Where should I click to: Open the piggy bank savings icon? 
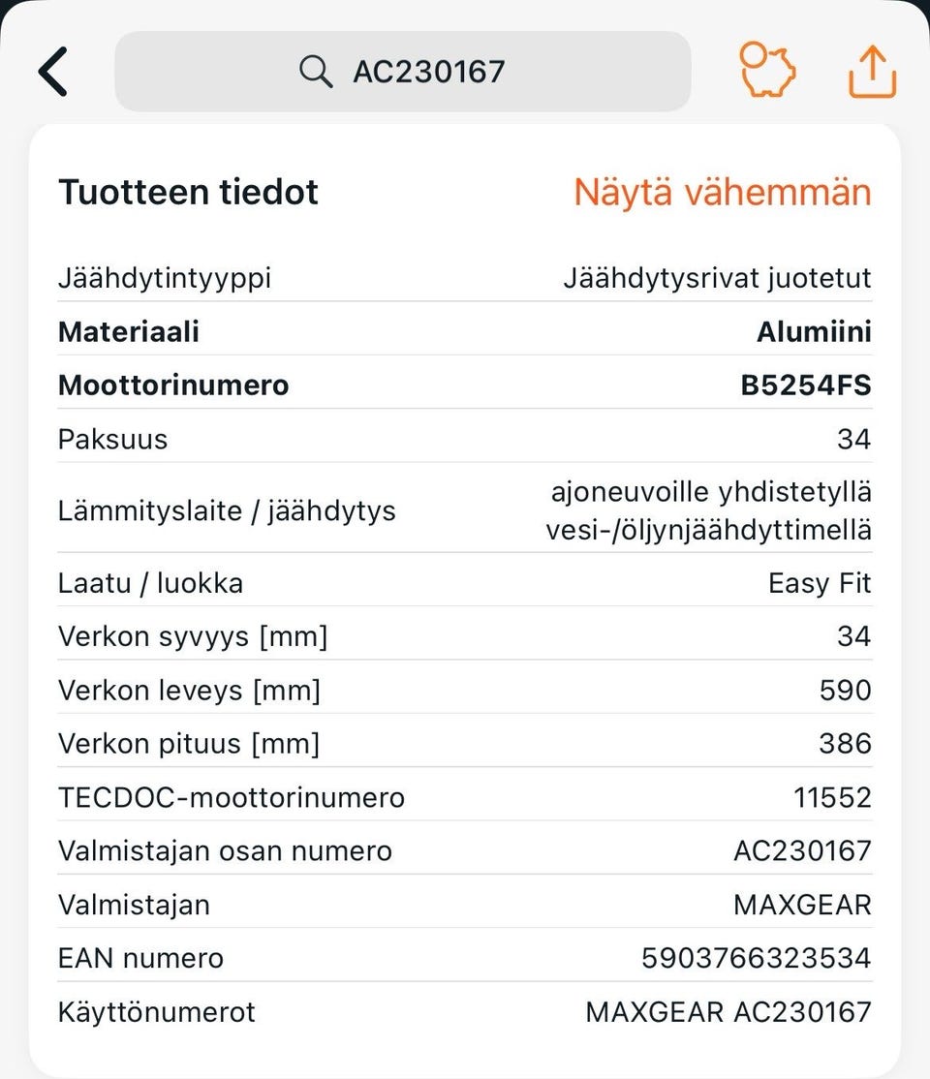tap(767, 70)
